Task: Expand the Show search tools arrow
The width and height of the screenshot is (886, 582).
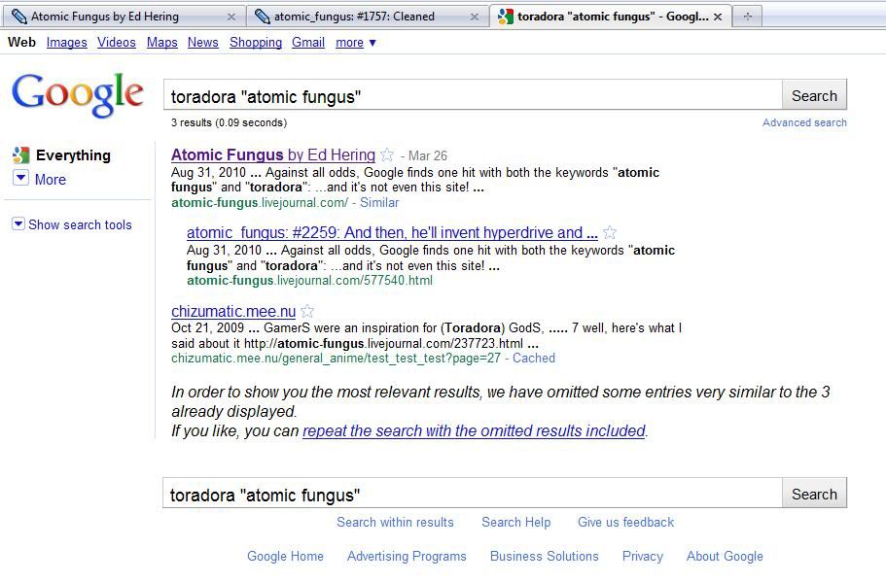Action: 18,224
